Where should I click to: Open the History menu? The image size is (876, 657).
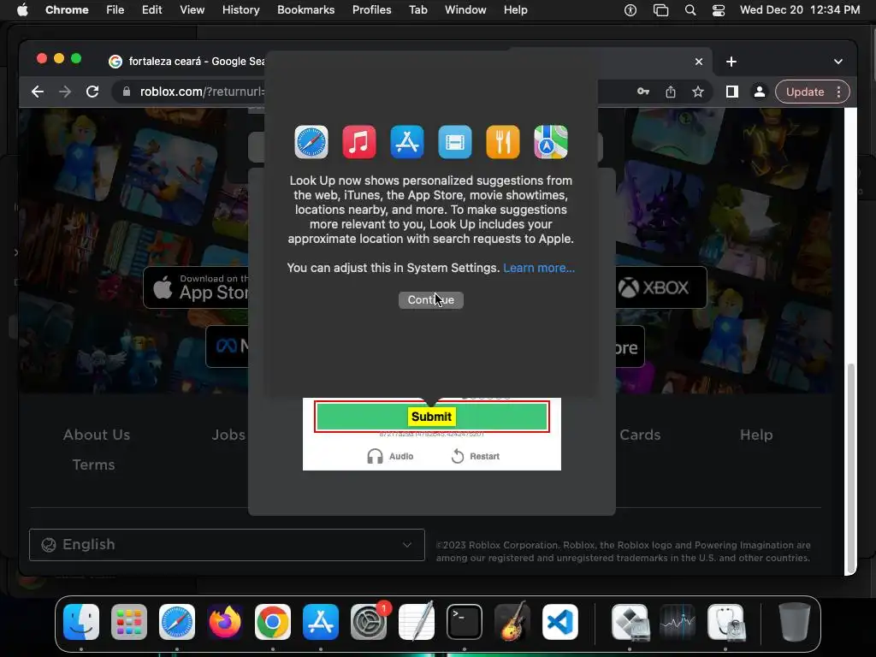(x=240, y=10)
